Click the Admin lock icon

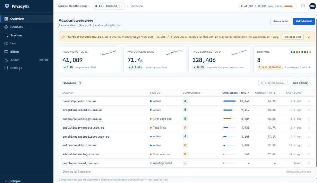click(6, 60)
